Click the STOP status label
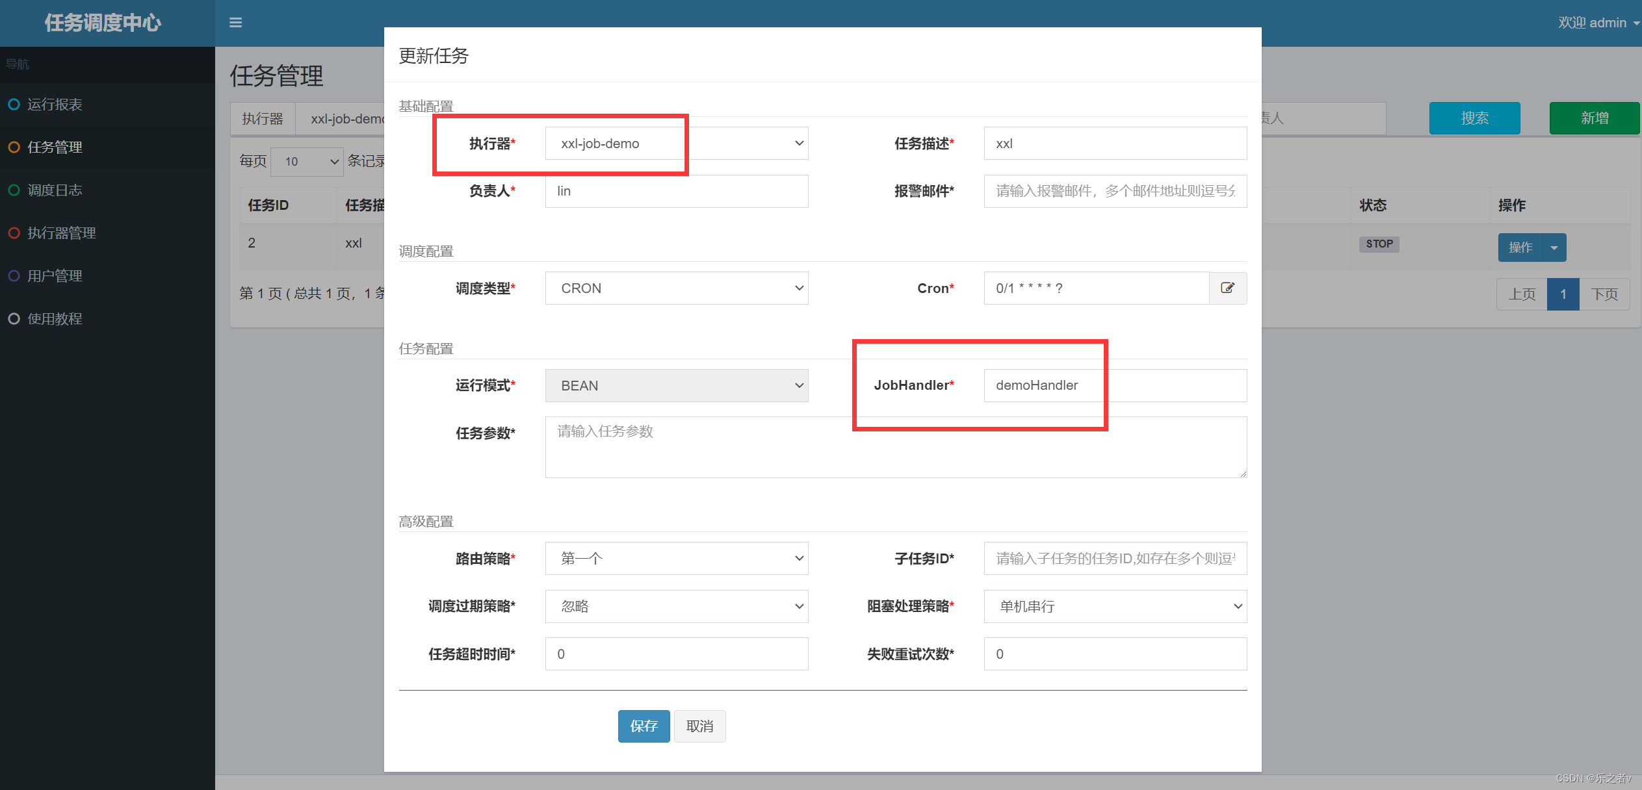1642x790 pixels. [1379, 244]
